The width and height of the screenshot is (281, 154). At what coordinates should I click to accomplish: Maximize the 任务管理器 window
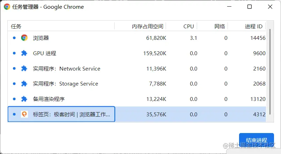249,7
